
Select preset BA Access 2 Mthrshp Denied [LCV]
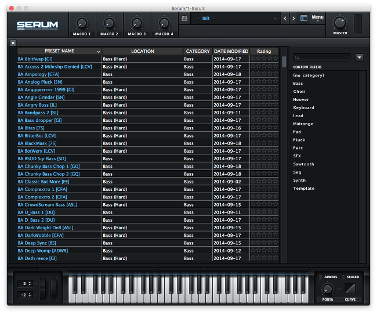[x=55, y=67]
